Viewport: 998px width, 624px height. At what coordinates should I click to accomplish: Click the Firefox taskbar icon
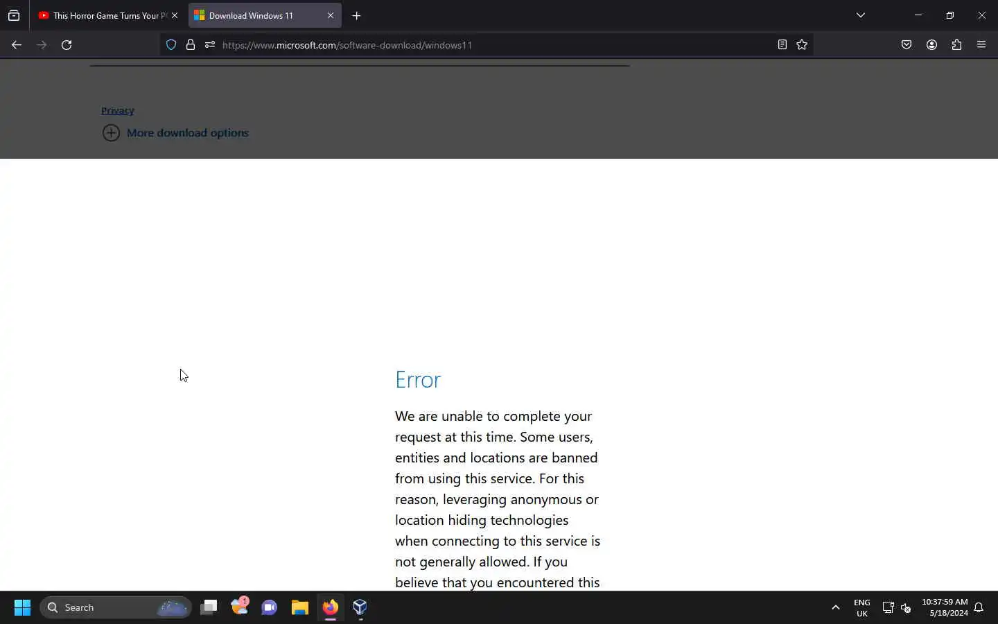coord(330,607)
